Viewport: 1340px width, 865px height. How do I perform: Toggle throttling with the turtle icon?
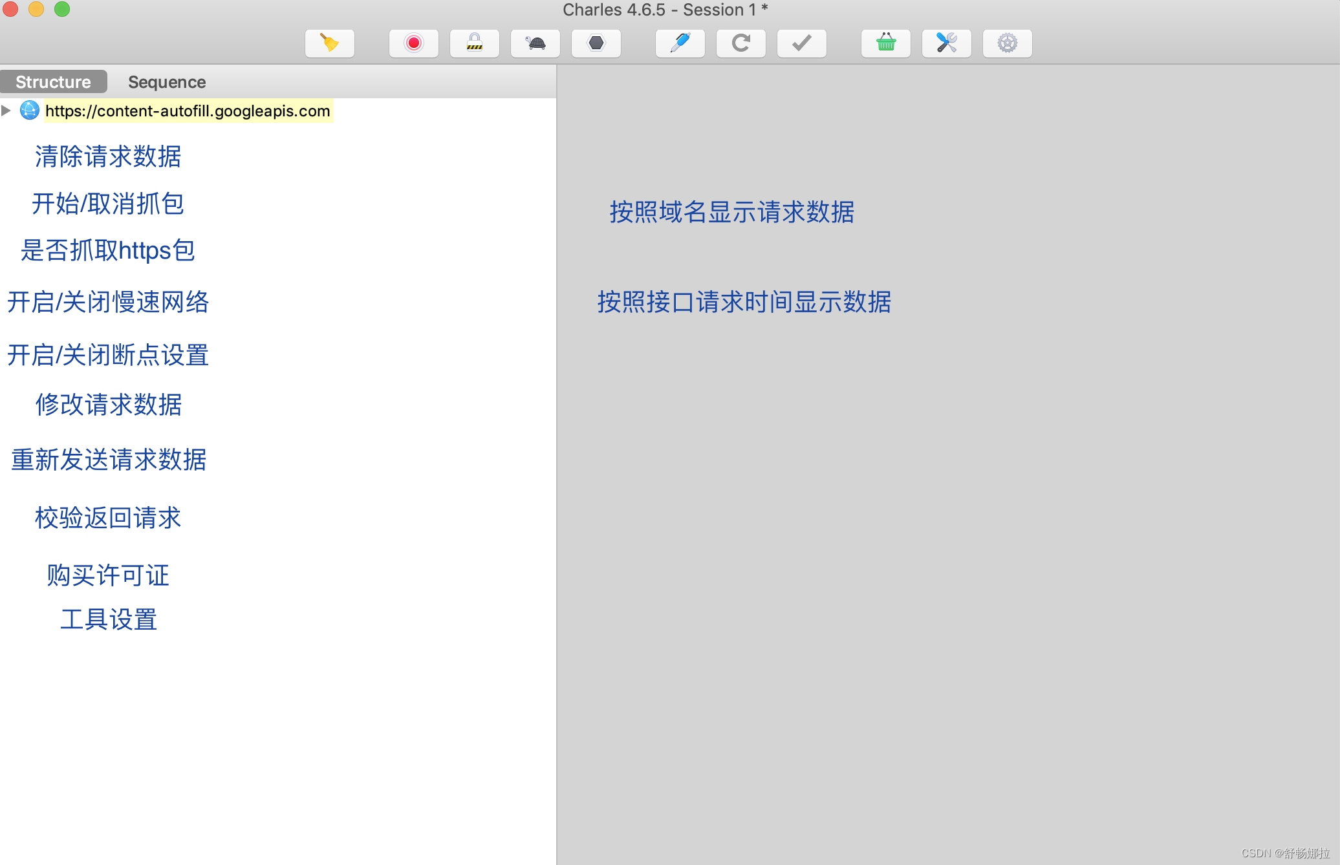pyautogui.click(x=535, y=43)
